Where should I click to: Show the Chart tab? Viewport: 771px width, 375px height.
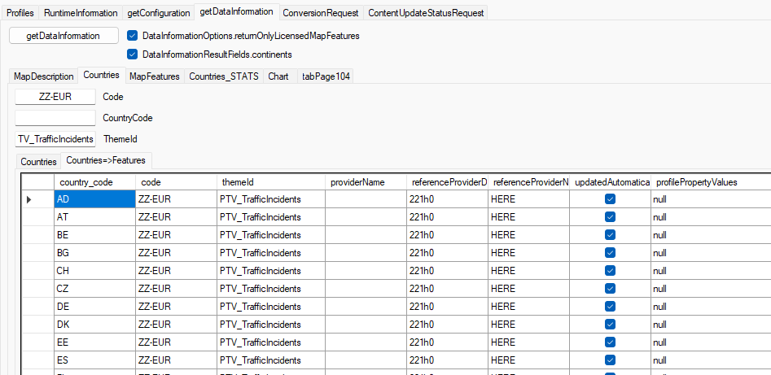pyautogui.click(x=278, y=76)
